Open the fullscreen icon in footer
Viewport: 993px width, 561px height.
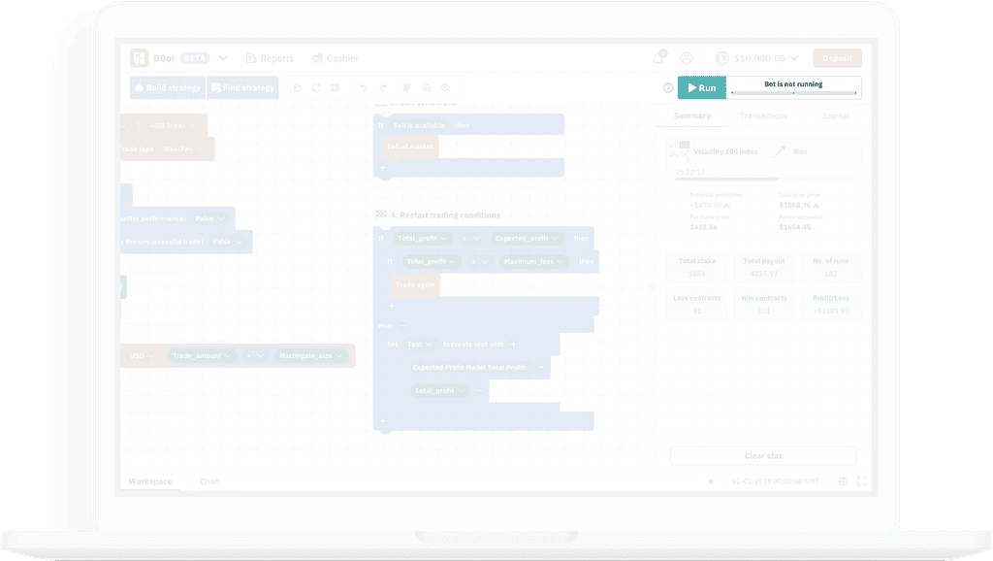[861, 481]
